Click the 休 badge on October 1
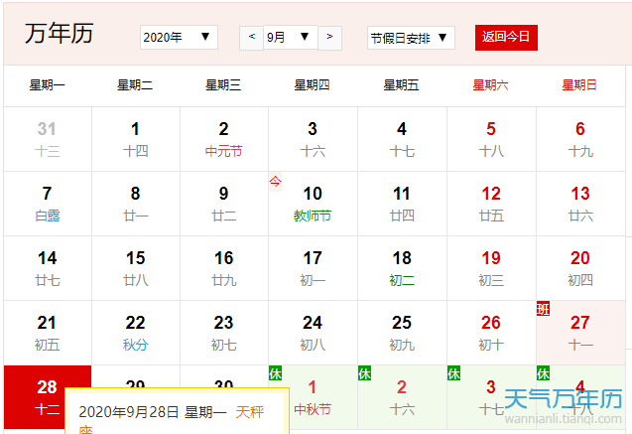This screenshot has width=632, height=434. (275, 373)
